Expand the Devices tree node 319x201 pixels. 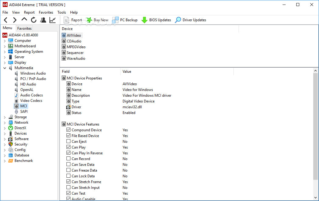pos(5,133)
